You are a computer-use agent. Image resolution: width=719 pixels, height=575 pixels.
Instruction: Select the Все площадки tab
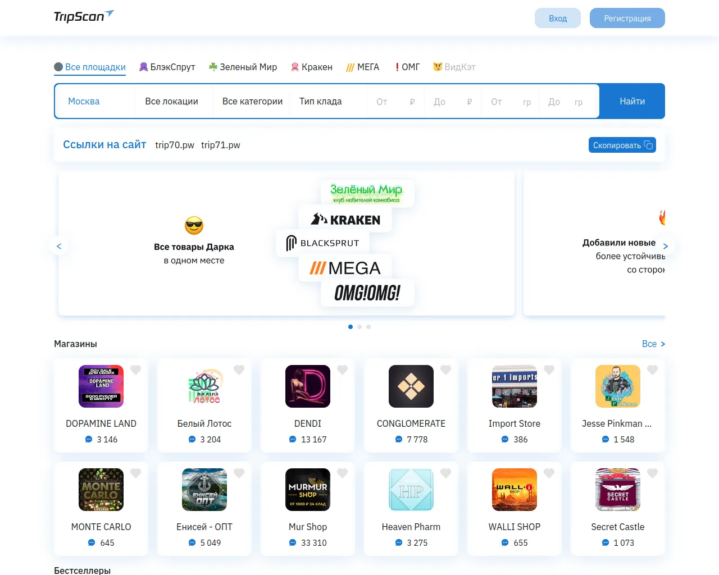click(x=90, y=67)
